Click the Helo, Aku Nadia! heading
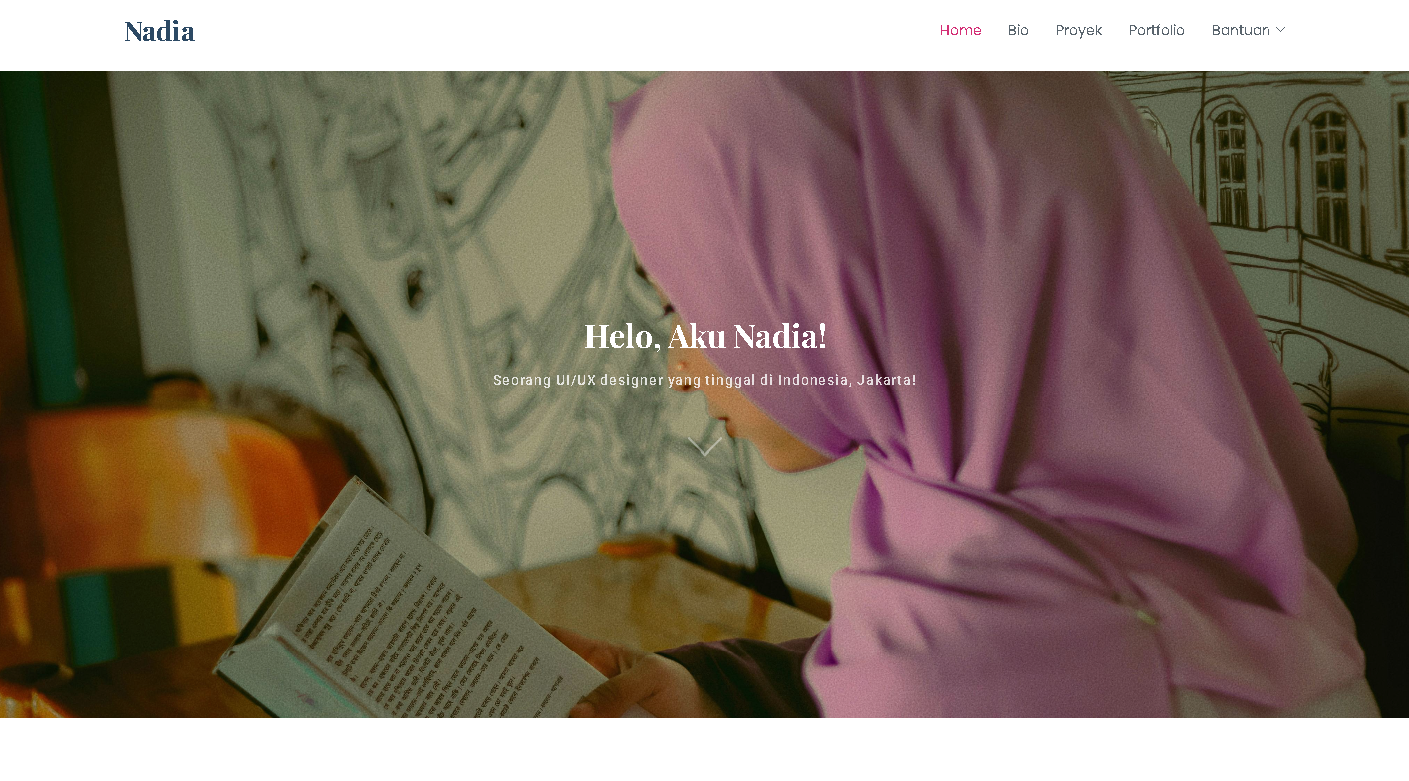This screenshot has height=781, width=1409. 704,336
